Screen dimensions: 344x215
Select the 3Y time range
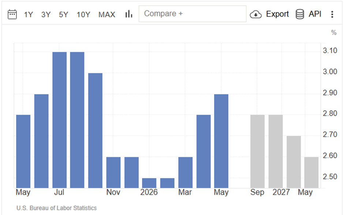(46, 15)
